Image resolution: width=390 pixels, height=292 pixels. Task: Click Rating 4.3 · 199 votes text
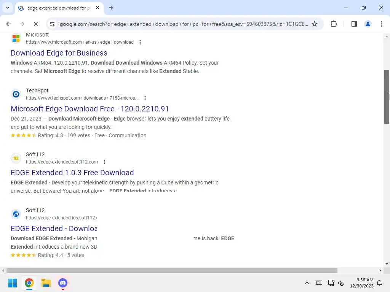click(x=64, y=136)
